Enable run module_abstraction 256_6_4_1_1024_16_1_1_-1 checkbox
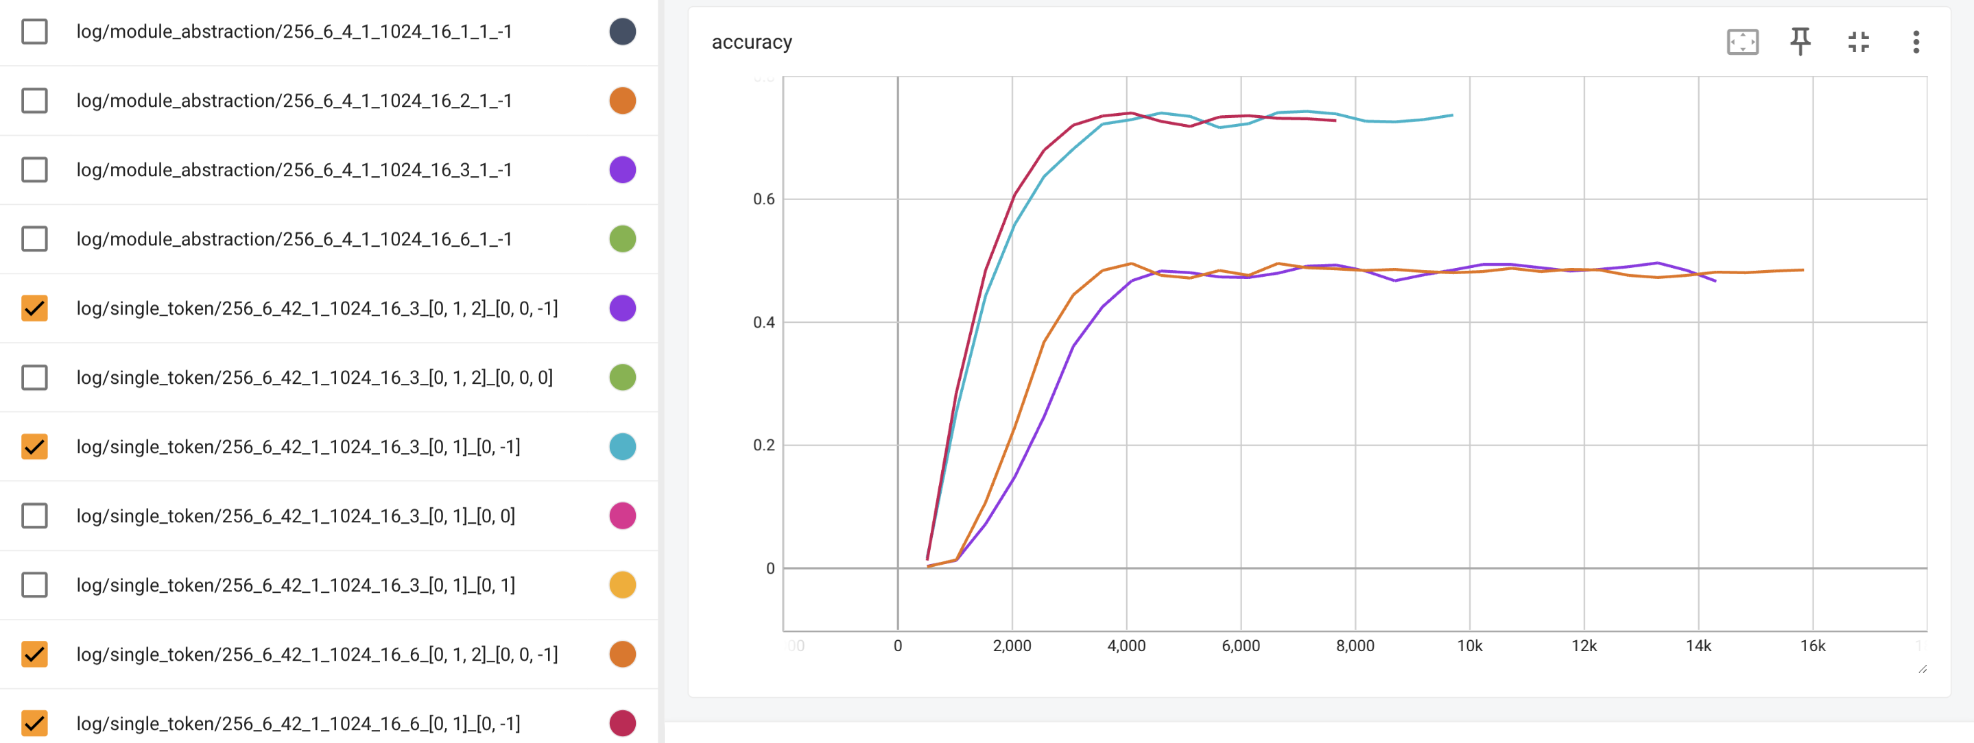The height and width of the screenshot is (743, 1974). [34, 32]
